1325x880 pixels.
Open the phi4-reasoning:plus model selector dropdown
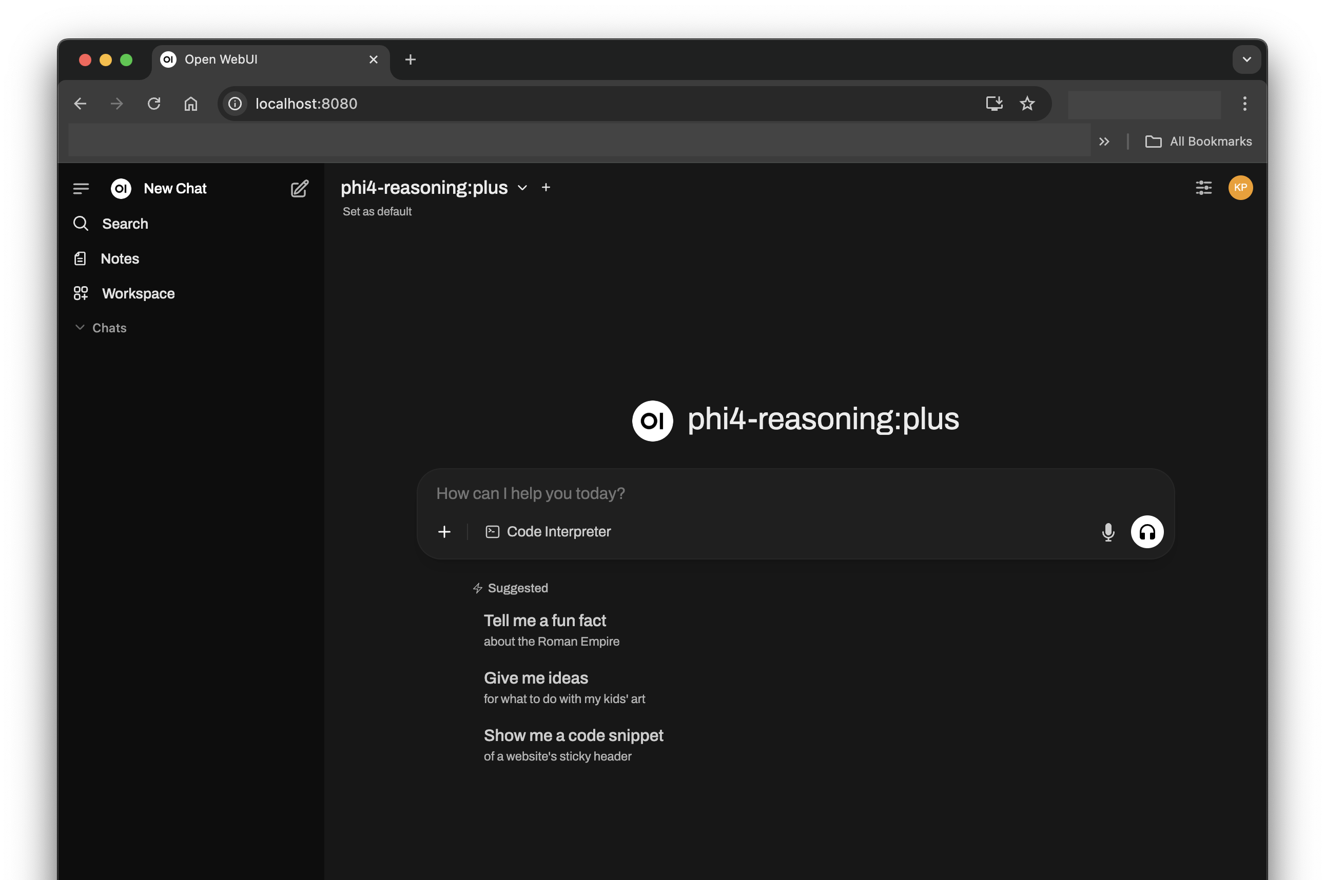coord(434,188)
